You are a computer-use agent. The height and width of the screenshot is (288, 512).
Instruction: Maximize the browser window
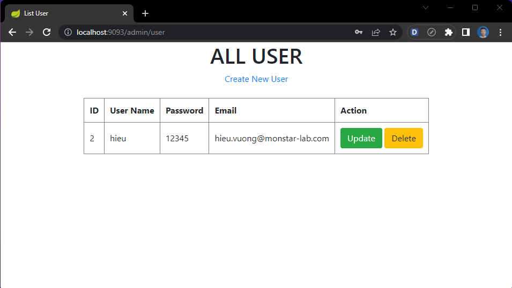[475, 7]
